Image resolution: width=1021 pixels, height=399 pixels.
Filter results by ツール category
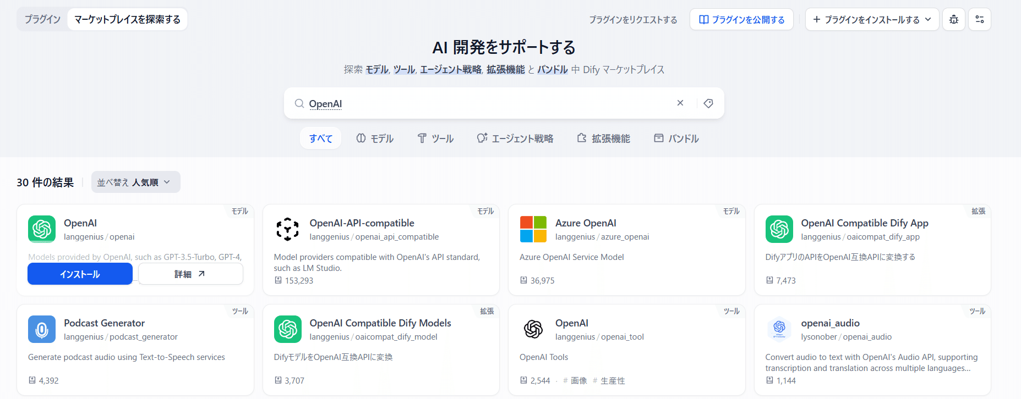pyautogui.click(x=435, y=138)
